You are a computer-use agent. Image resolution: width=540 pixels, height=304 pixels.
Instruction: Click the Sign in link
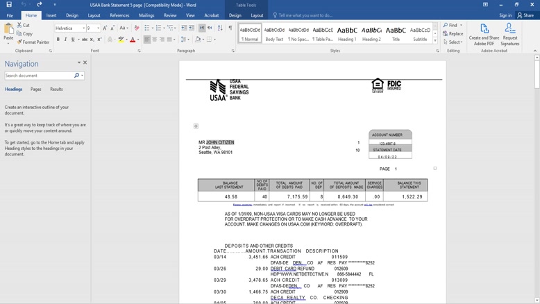pyautogui.click(x=505, y=15)
